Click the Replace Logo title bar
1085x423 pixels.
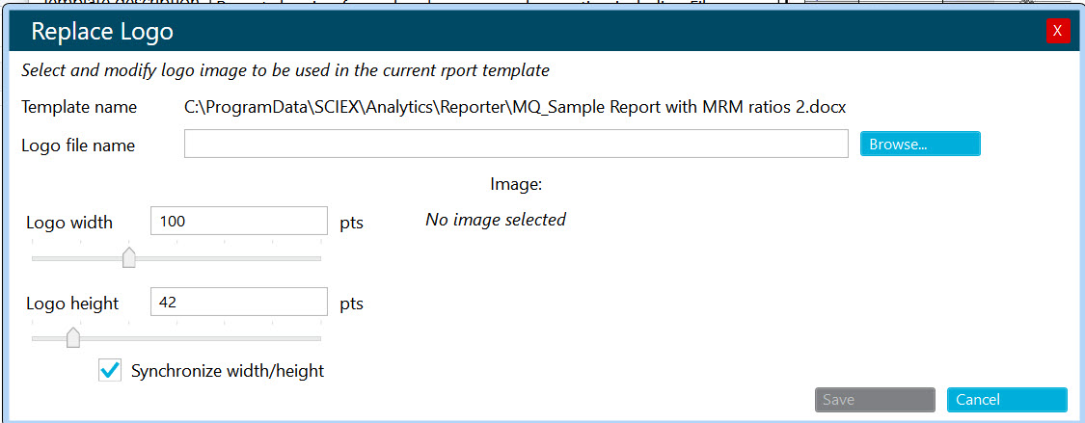[x=526, y=32]
